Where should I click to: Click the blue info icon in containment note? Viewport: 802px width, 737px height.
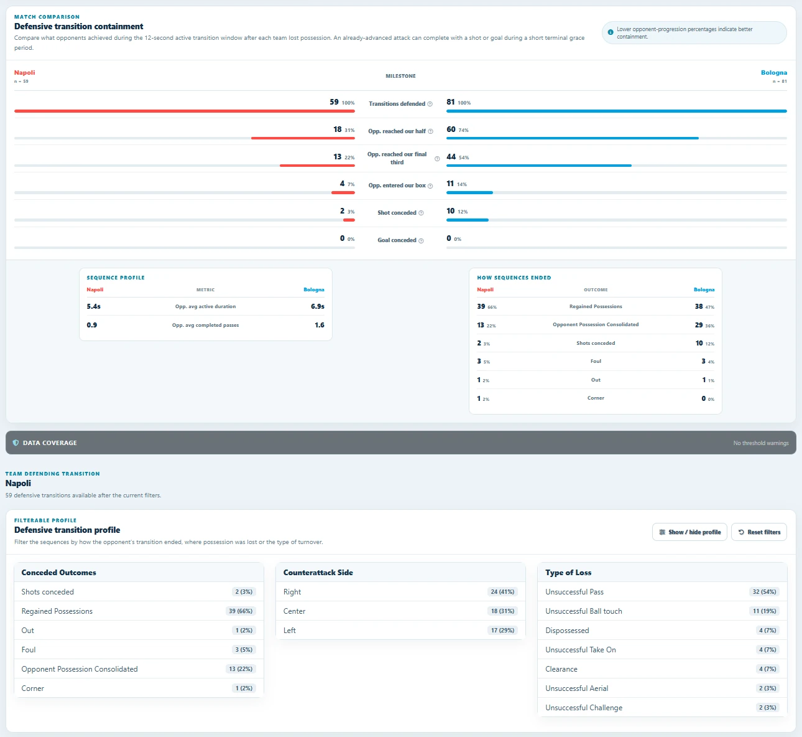[611, 32]
